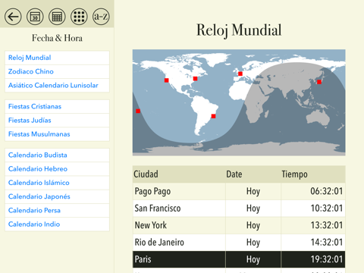Click Hoy in the Paris row
This screenshot has height=273, width=364.
(x=253, y=259)
